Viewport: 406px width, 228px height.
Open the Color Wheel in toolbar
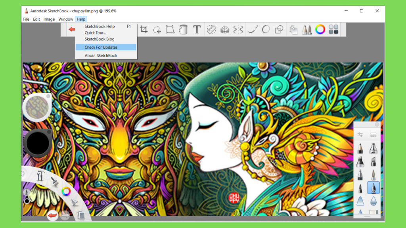point(320,29)
